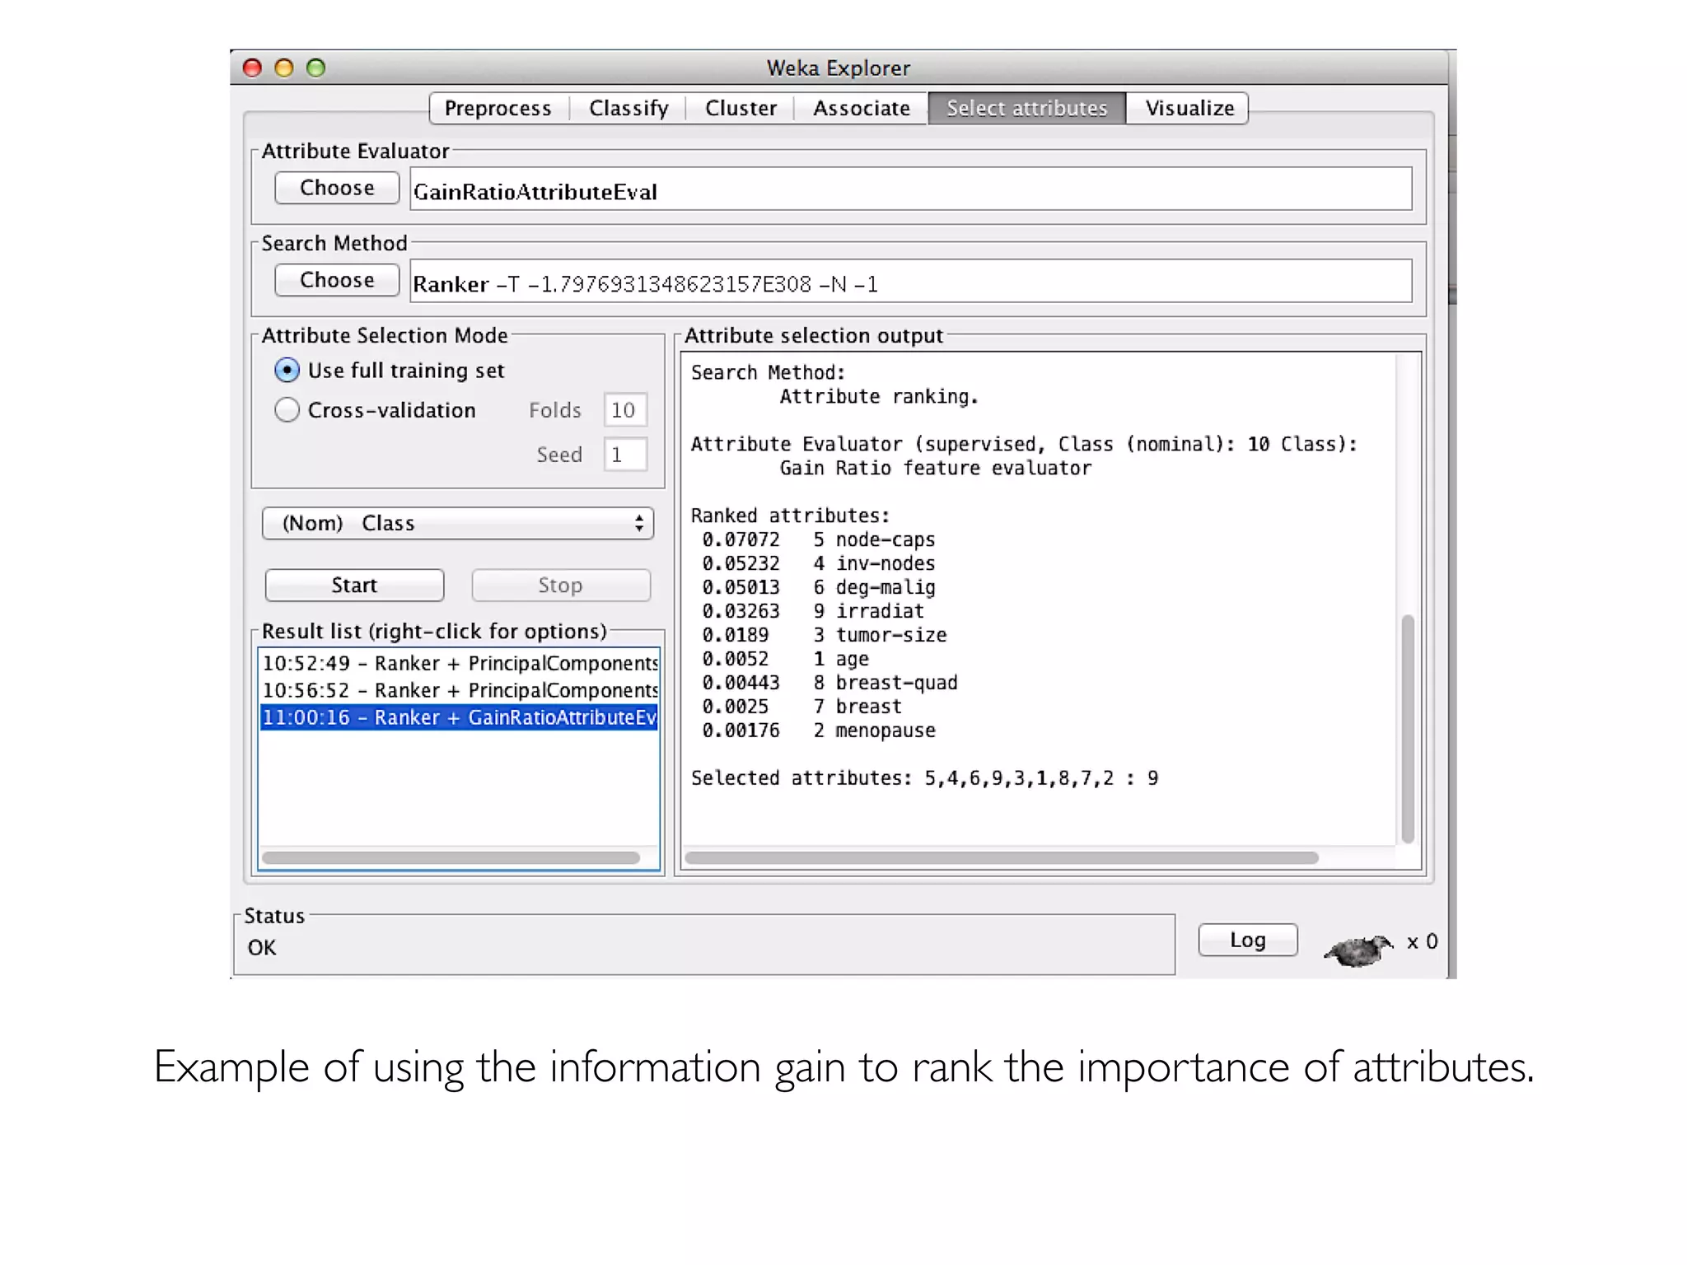The height and width of the screenshot is (1265, 1687).
Task: Select the Cross-validation radio button
Action: click(287, 409)
